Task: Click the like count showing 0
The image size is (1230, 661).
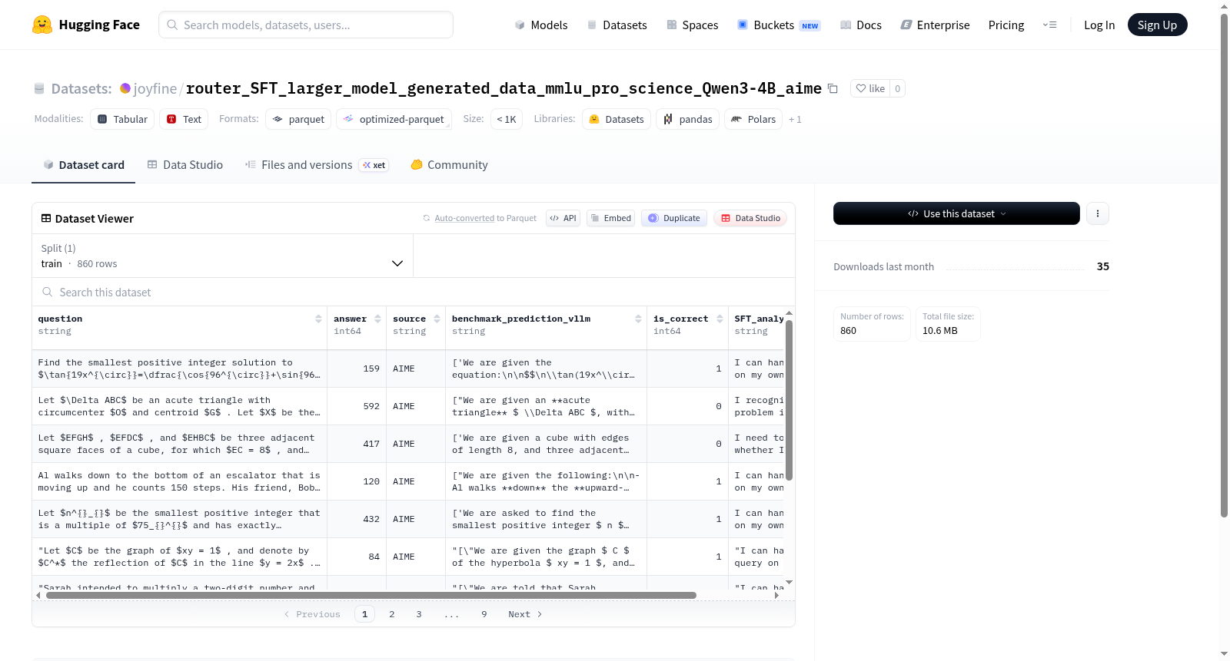Action: pyautogui.click(x=897, y=88)
